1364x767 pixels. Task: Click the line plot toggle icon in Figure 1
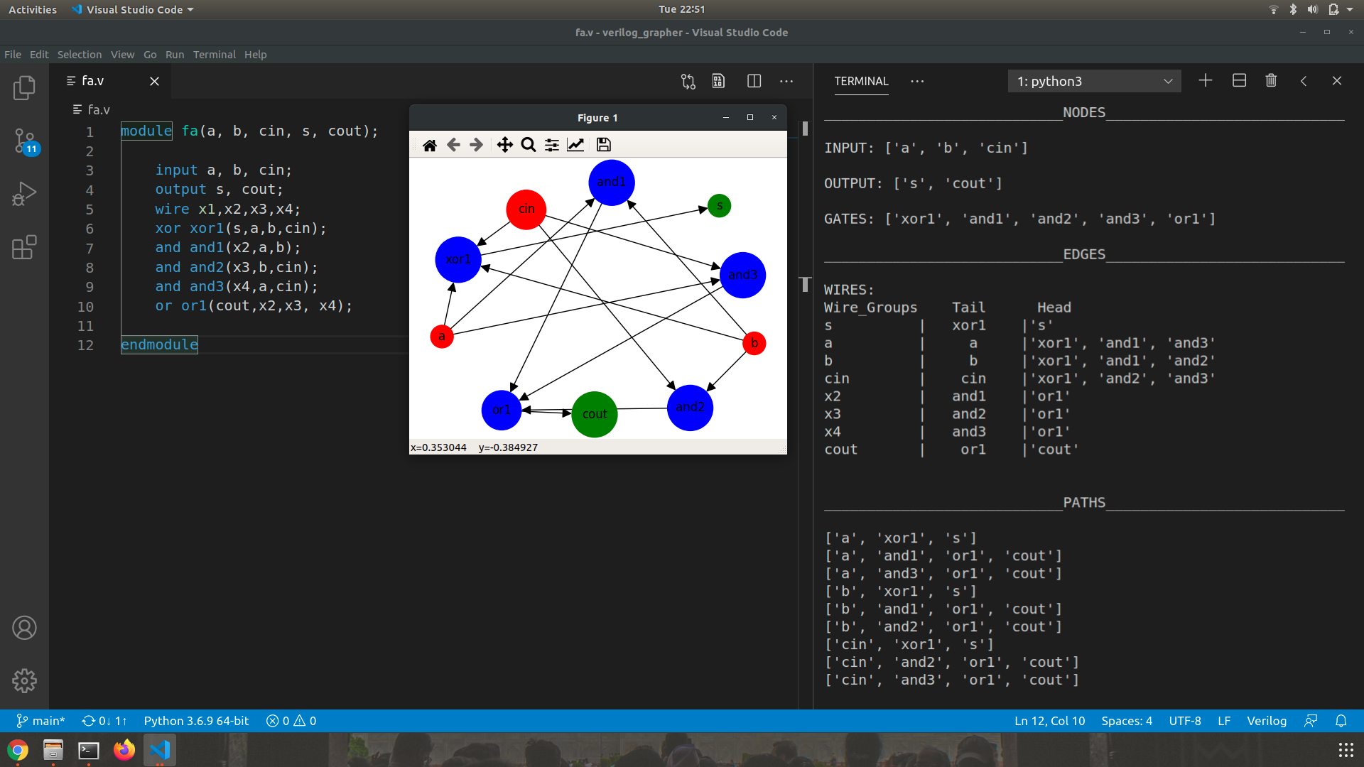click(x=577, y=144)
